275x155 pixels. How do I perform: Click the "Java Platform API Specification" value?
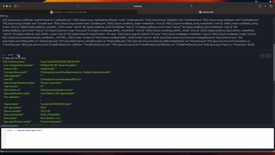[57, 93]
